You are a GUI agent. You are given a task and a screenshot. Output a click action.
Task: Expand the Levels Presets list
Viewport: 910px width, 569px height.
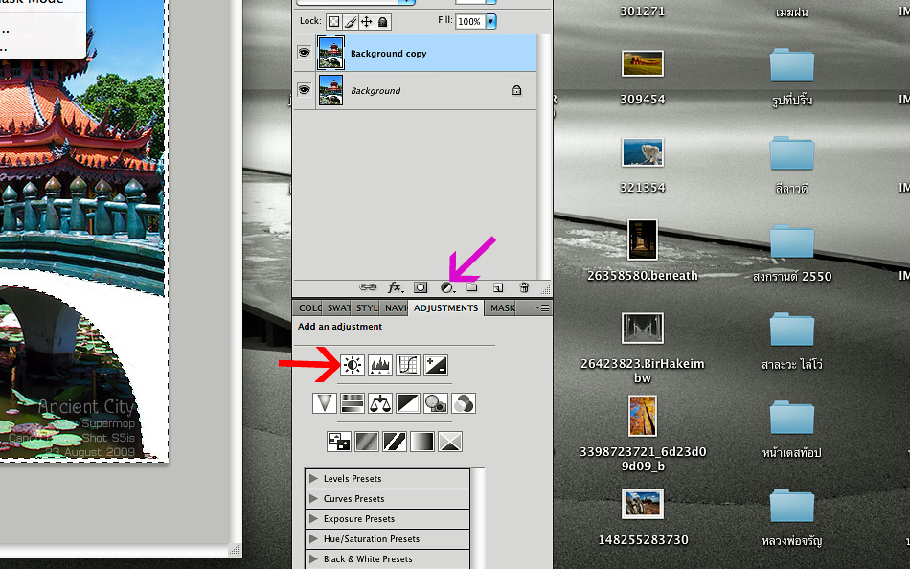(x=314, y=479)
